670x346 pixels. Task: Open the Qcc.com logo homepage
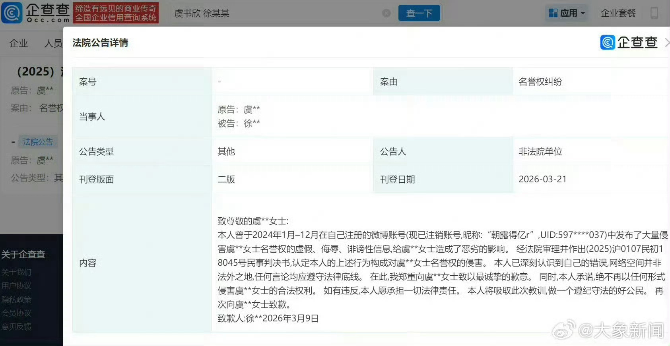36,13
